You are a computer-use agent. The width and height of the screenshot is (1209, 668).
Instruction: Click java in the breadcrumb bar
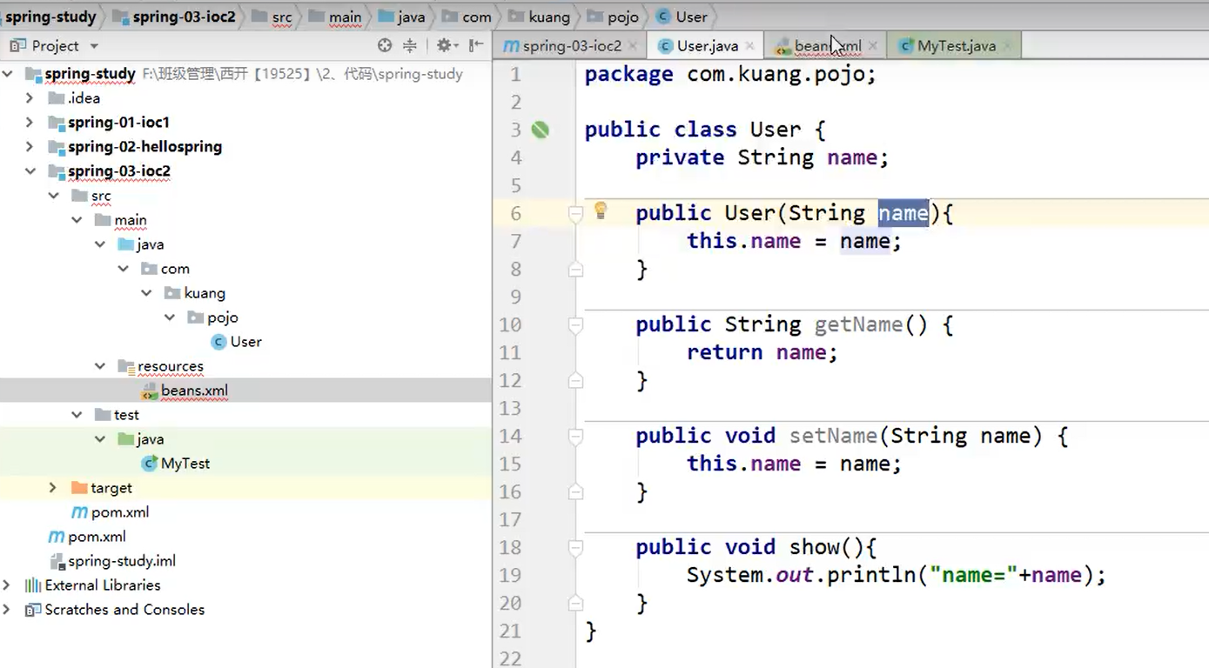401,17
